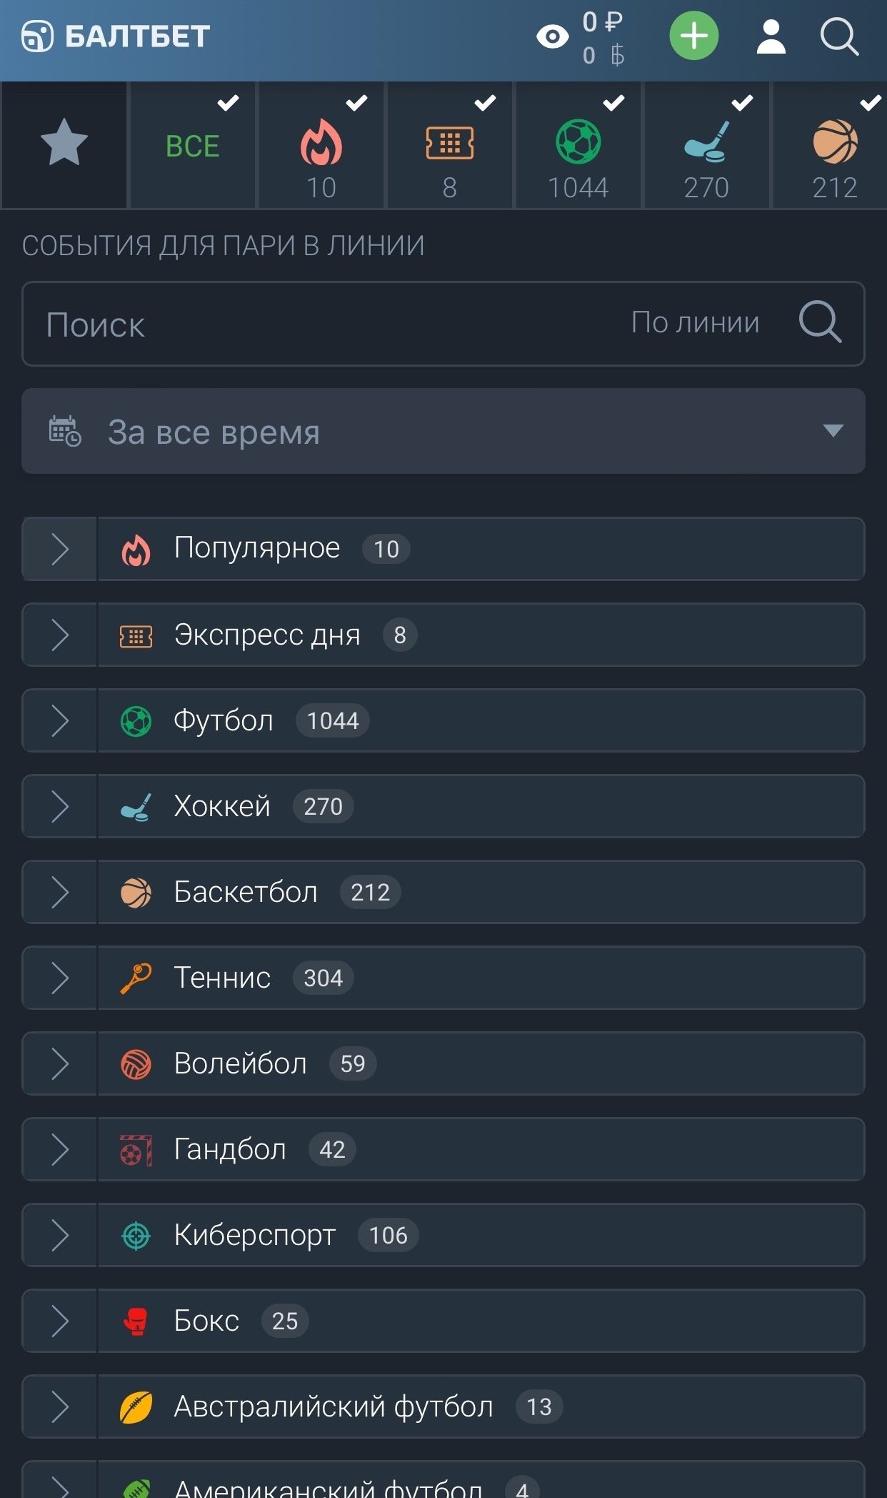This screenshot has width=887, height=1498.
Task: Open the За все время period dropdown
Action: pos(443,431)
